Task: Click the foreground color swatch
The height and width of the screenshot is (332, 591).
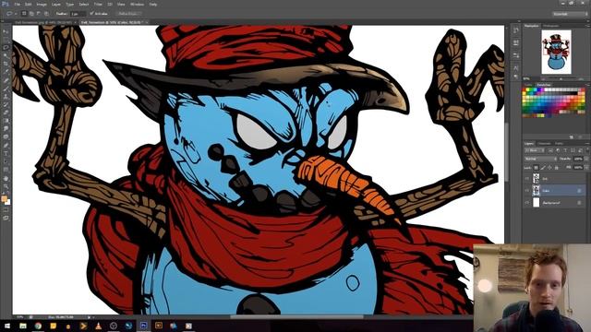Action: pos(4,199)
